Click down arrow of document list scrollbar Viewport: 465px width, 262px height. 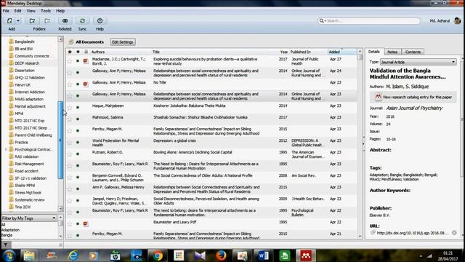tap(360, 237)
